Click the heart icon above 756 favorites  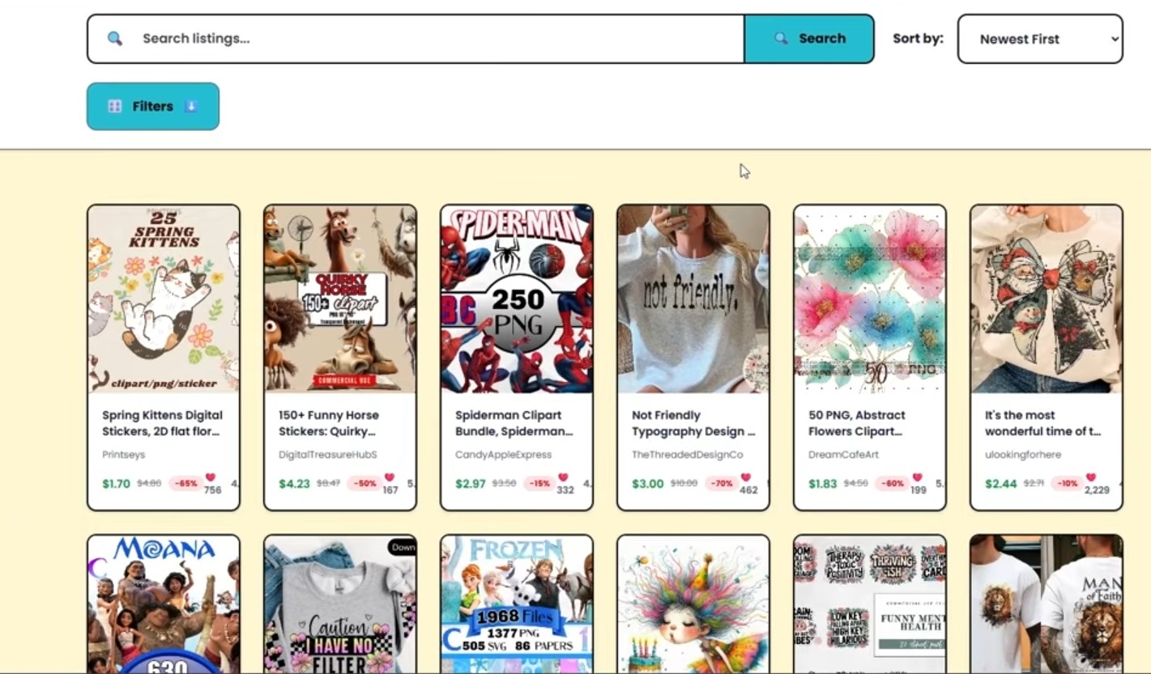(211, 477)
